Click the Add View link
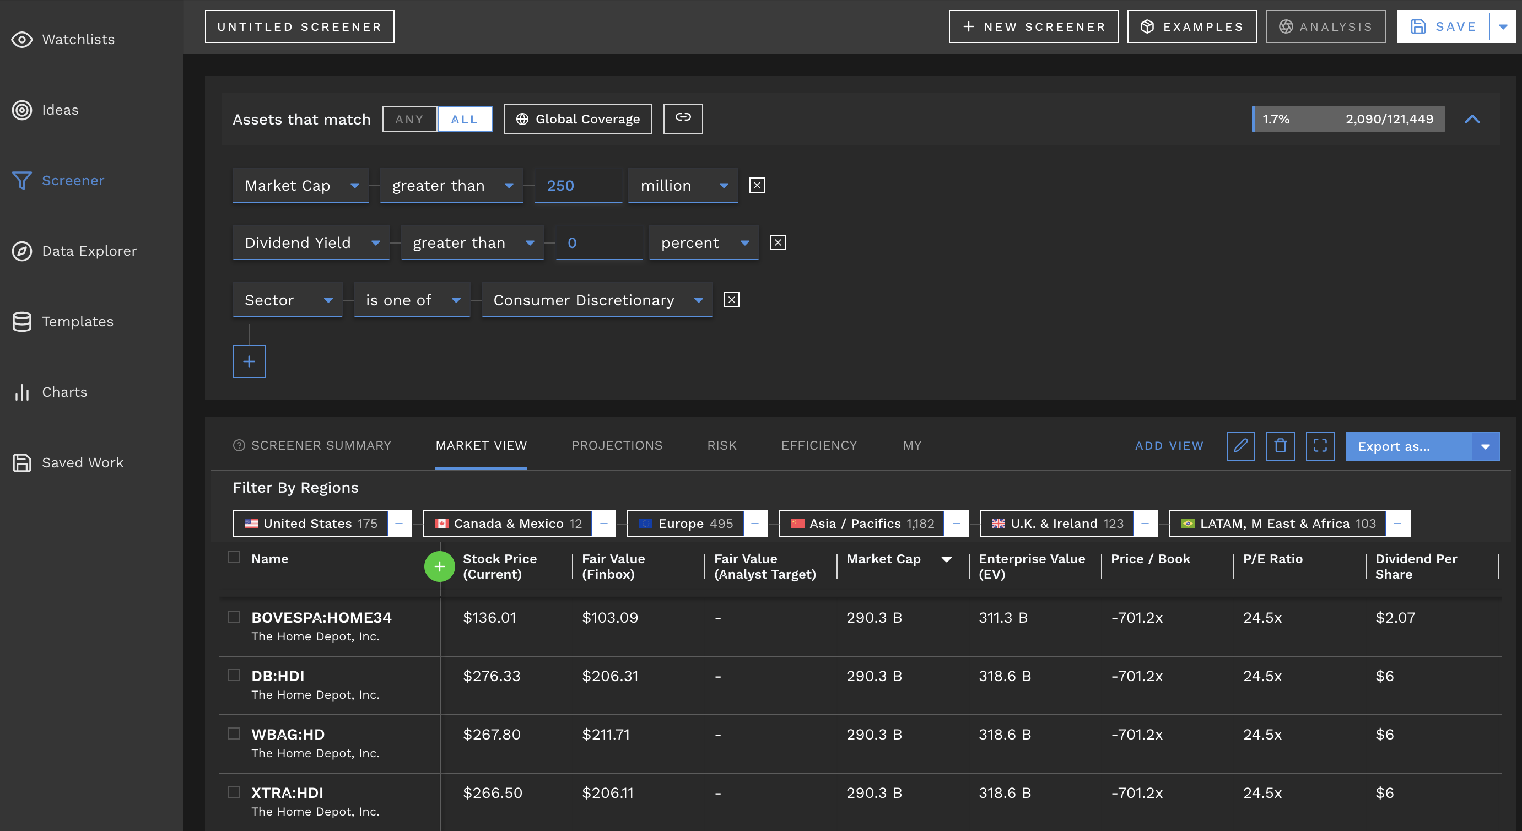 1169,446
